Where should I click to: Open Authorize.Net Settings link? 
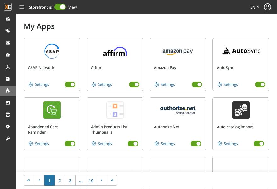coord(165,144)
